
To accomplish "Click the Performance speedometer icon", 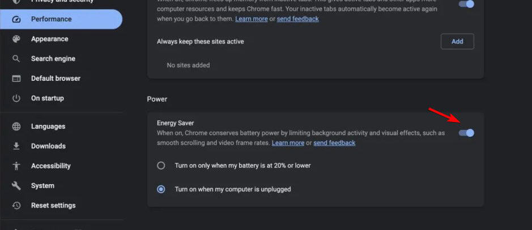I will coord(16,19).
